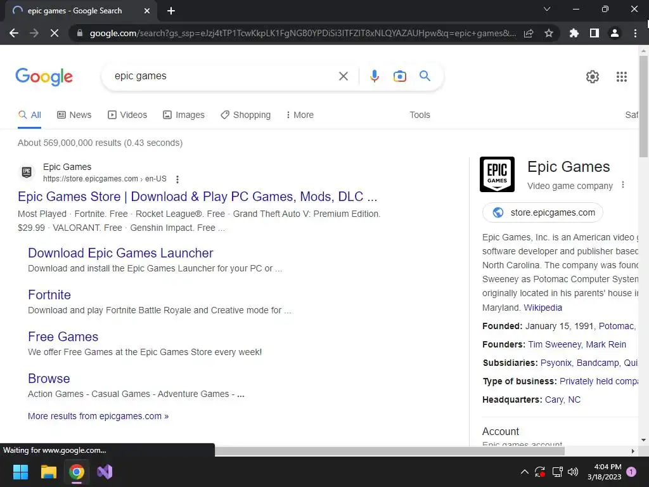Open the Browse sitelink
The image size is (649, 487).
tap(49, 379)
